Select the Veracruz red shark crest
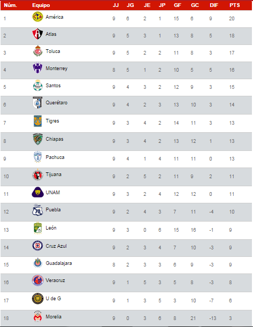 pos(38,280)
